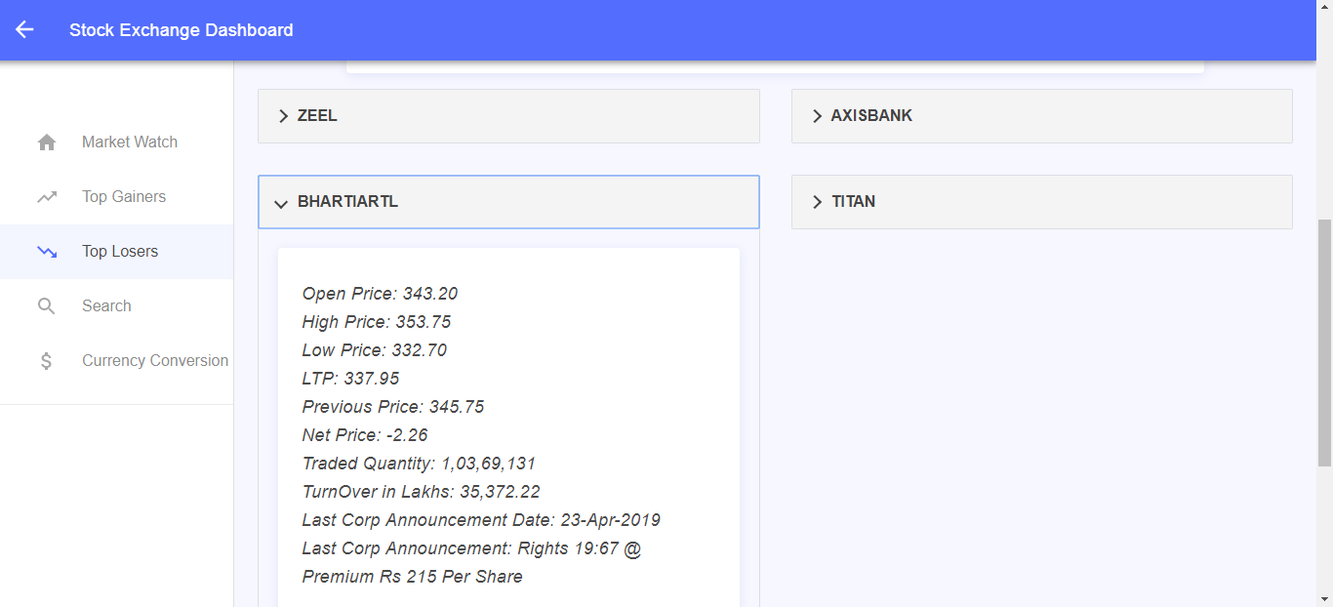
Task: Expand the ZEEL stock panel
Action: coord(508,116)
